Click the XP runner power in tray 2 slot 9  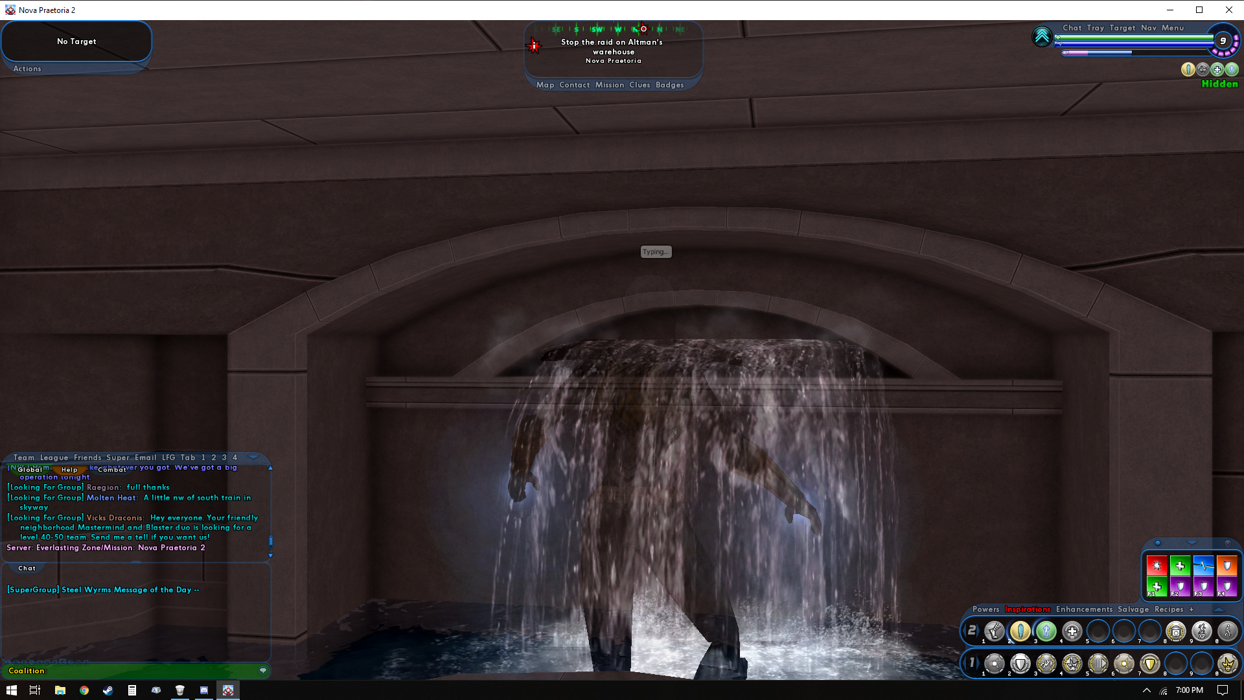pos(1202,631)
